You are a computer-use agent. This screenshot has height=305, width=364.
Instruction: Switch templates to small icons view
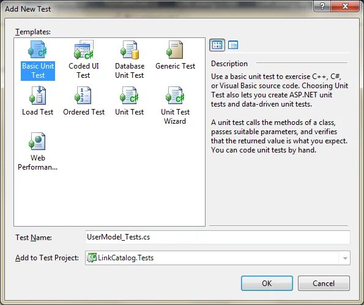(233, 45)
